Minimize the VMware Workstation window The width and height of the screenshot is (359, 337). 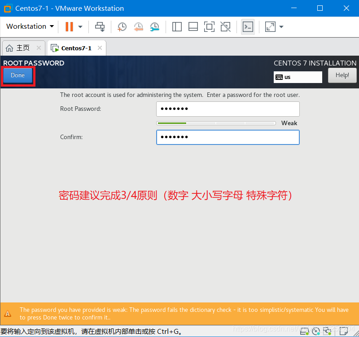click(x=294, y=8)
